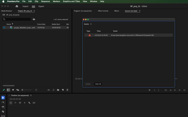
Task: Click the Create New Search Bin icon
Action: pos(34,19)
